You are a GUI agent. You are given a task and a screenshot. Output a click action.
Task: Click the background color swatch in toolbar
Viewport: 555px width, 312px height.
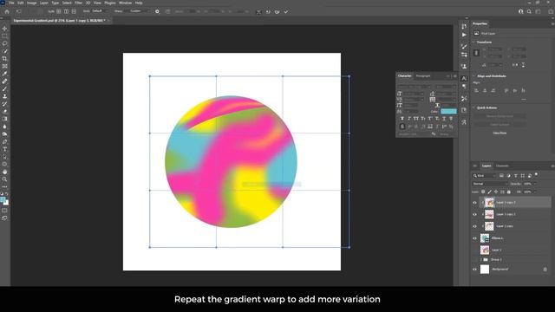[6, 203]
